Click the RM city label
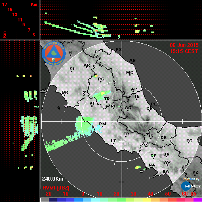This screenshot has width=202, height=202. click(x=103, y=124)
